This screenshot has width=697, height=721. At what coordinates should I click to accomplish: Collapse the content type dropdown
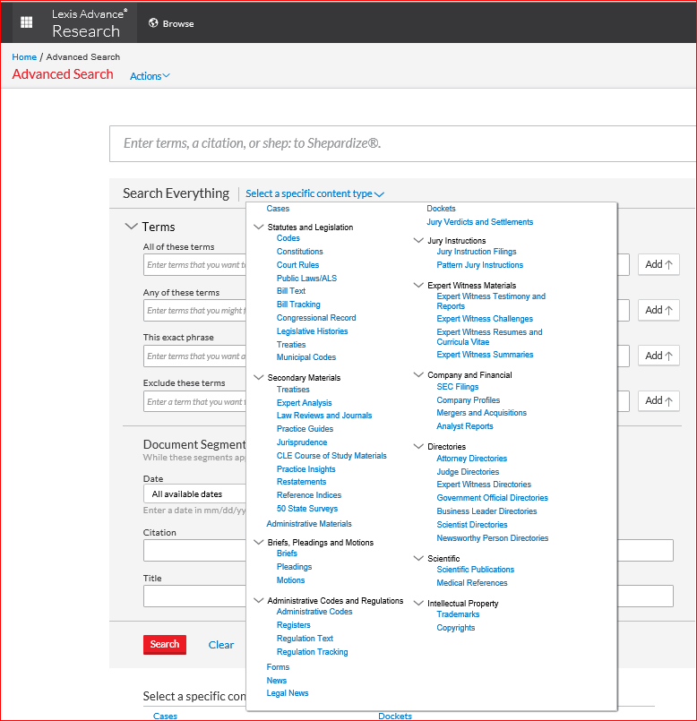(314, 193)
